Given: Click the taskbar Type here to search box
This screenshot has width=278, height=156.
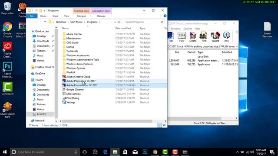Looking at the screenshot, I should [x=45, y=152].
